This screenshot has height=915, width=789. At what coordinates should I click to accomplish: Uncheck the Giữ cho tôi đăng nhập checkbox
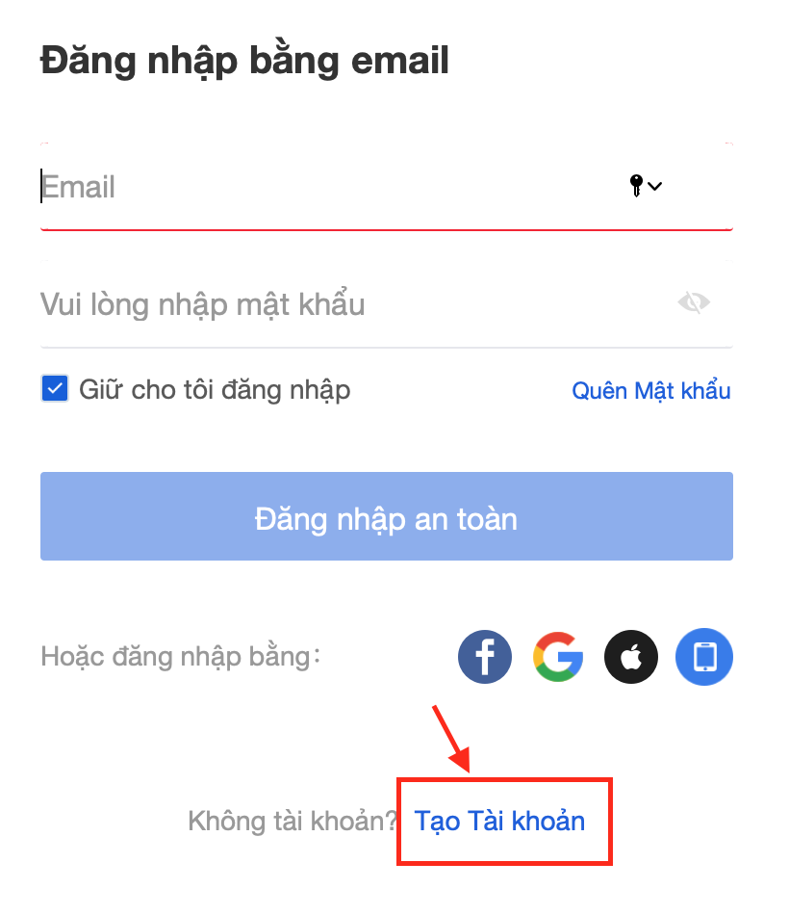[55, 389]
